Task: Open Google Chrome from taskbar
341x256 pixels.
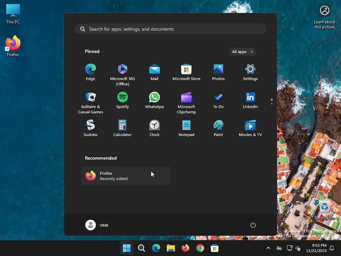Action: coord(200,248)
